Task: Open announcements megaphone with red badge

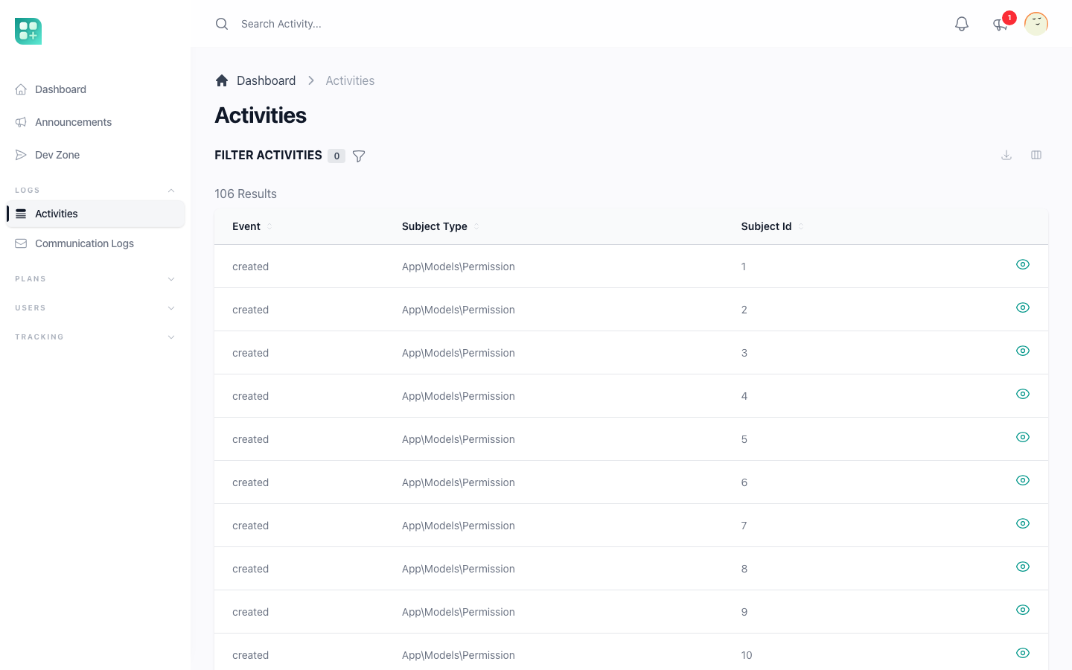Action: pos(1001,25)
